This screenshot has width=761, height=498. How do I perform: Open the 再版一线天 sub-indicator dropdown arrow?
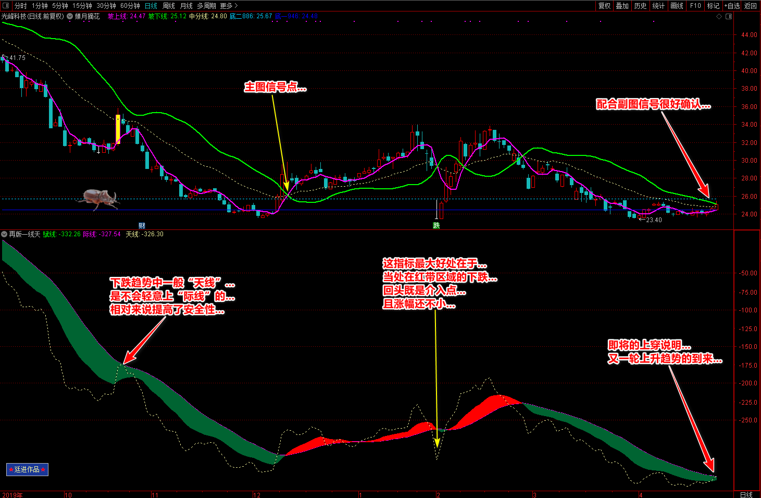pos(5,234)
